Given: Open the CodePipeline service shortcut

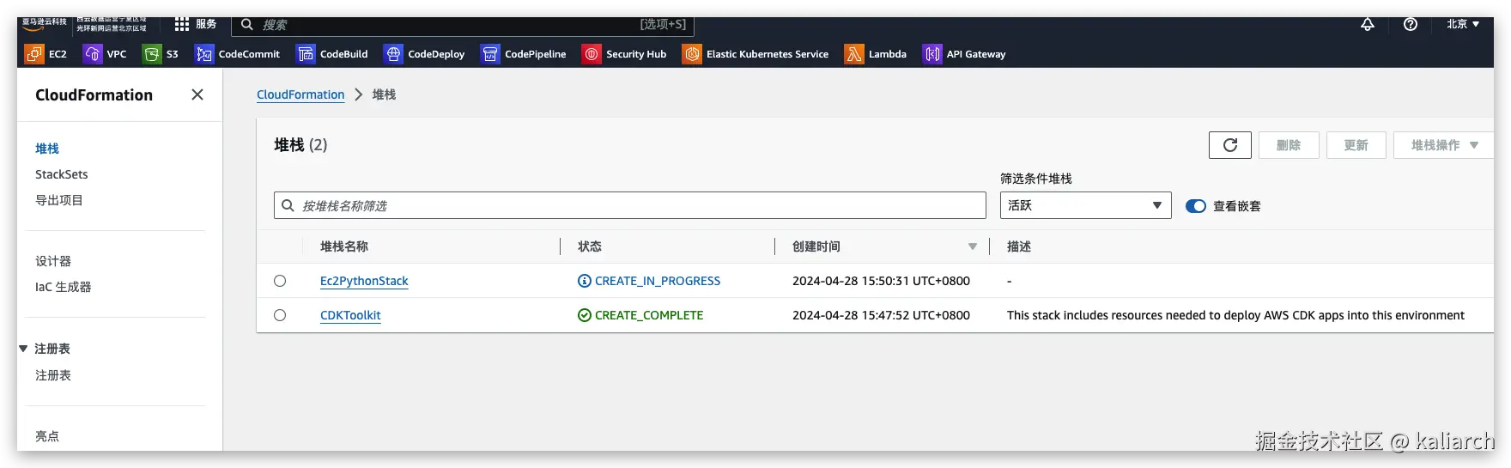Looking at the screenshot, I should [524, 54].
